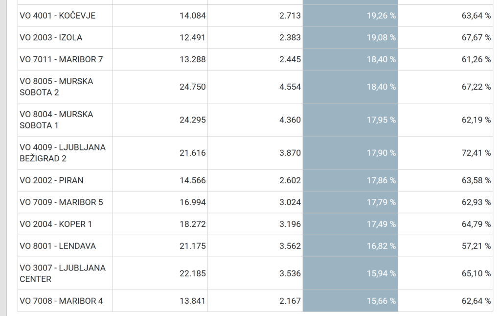Select the VO 2003 - IZOLA cell
The width and height of the screenshot is (501, 316).
point(51,38)
